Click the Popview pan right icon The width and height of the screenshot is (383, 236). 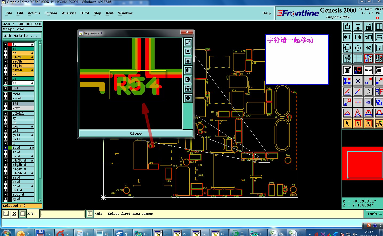188,79
